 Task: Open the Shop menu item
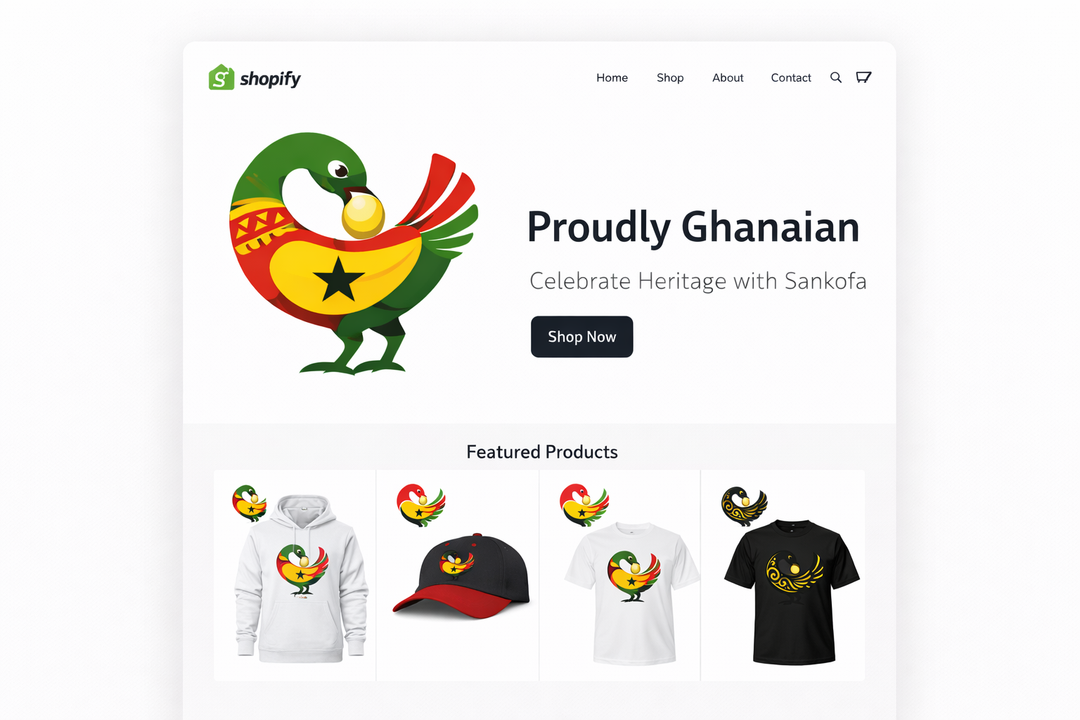coord(670,78)
